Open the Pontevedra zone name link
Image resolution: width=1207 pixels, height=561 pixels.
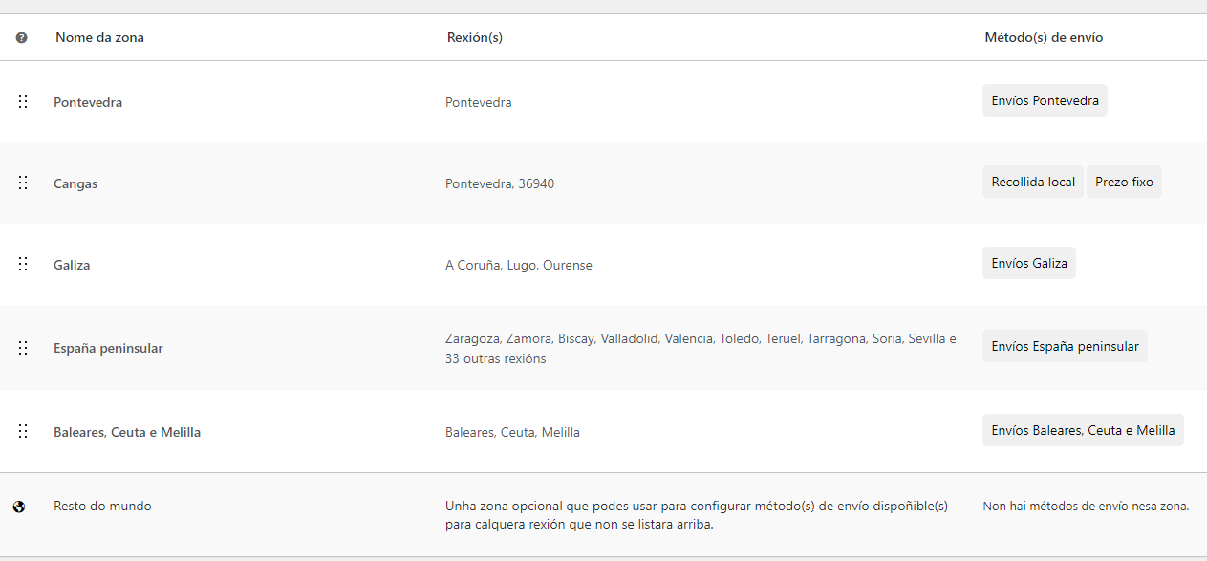[88, 102]
